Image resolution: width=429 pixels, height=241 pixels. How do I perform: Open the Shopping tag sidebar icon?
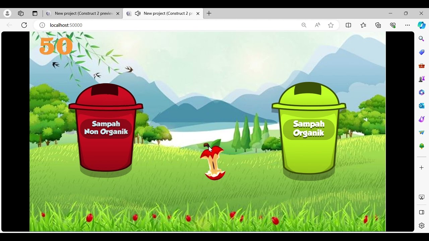[422, 52]
